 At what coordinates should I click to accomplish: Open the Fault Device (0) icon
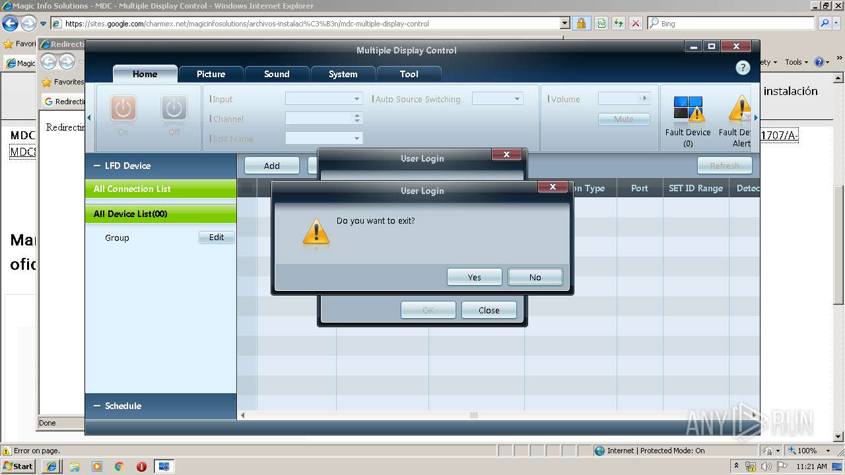(x=689, y=110)
